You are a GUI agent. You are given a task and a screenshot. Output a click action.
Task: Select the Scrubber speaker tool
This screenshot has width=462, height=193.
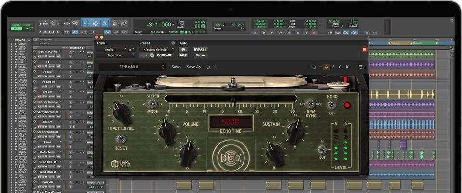point(114,23)
